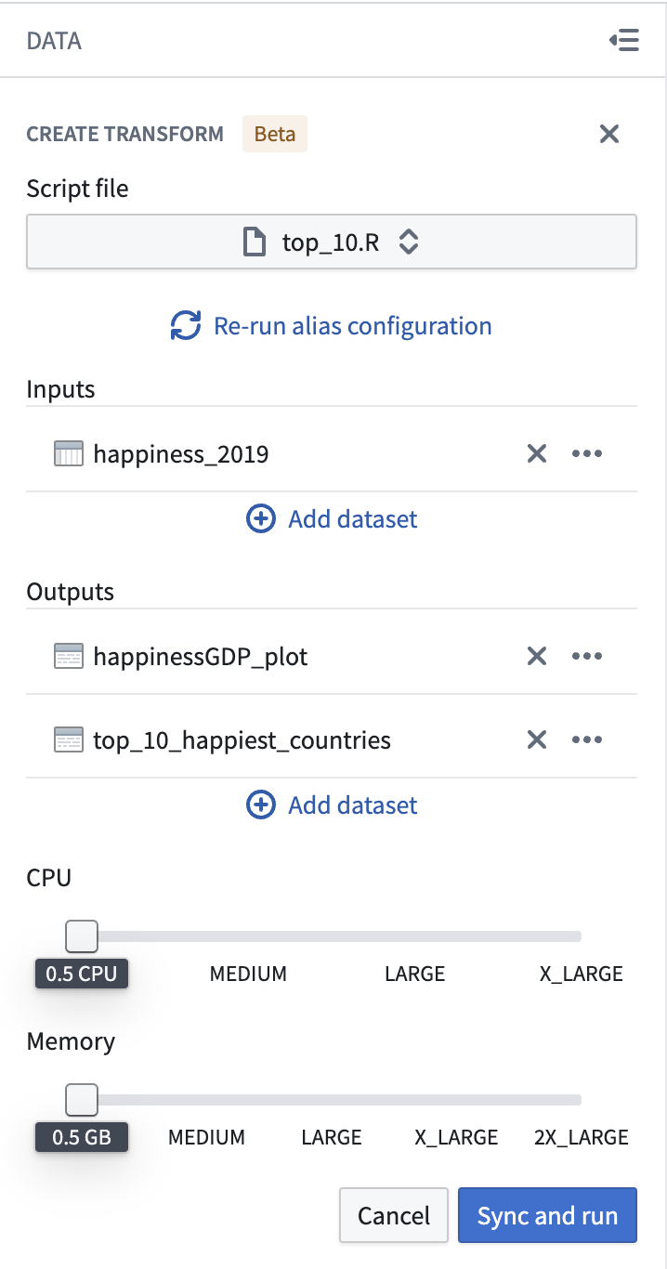Open the top_10.R script file selector
The image size is (667, 1269).
click(x=332, y=242)
